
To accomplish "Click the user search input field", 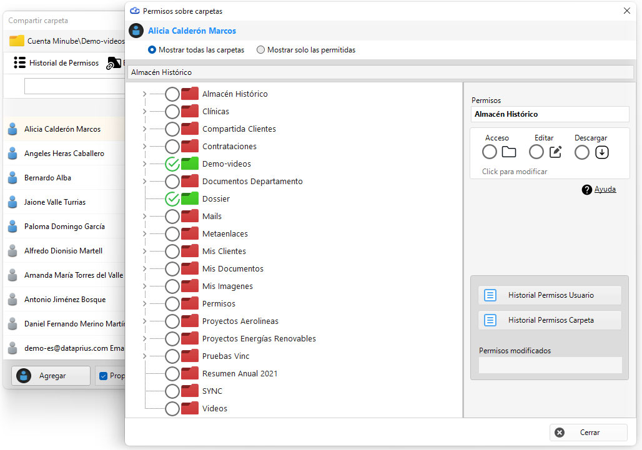I will point(74,86).
